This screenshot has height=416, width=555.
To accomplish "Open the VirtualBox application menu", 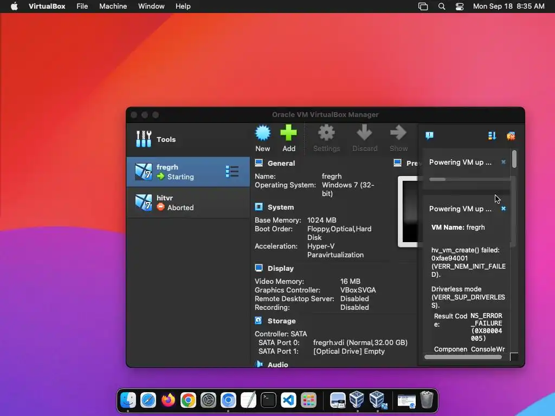I will tap(47, 6).
